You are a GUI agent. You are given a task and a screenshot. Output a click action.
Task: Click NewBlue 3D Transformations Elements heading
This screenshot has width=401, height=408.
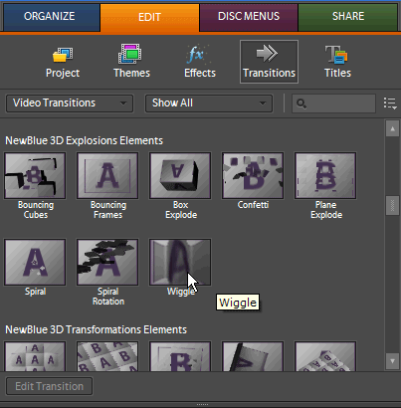96,329
